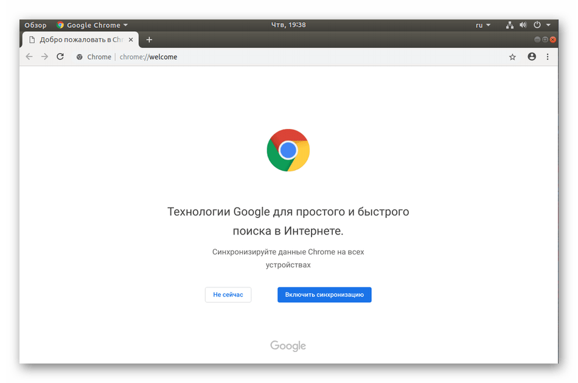Viewport: 578px width, 383px height.
Task: Click the network status icon in system tray
Action: click(x=509, y=25)
